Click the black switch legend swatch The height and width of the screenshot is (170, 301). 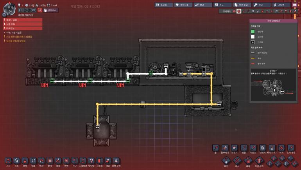pos(253,42)
